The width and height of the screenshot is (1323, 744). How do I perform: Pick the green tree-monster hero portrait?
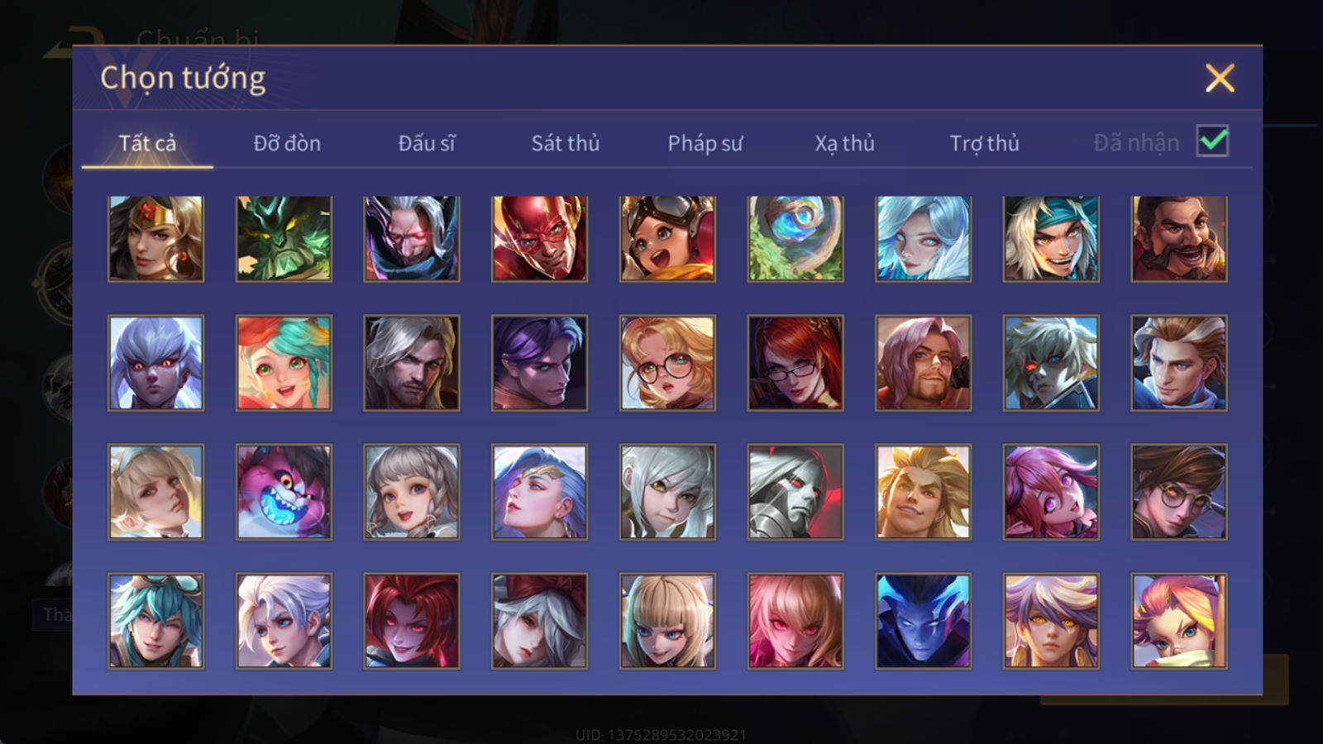click(x=284, y=239)
